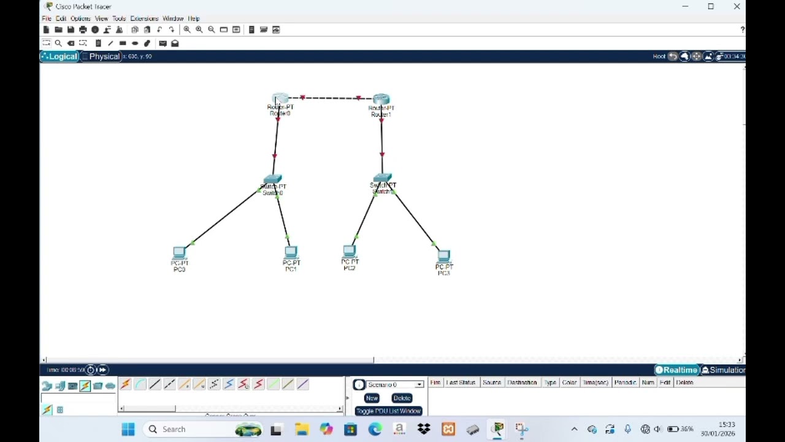785x442 pixels.
Task: Click the Last Status column header
Action: [461, 382]
